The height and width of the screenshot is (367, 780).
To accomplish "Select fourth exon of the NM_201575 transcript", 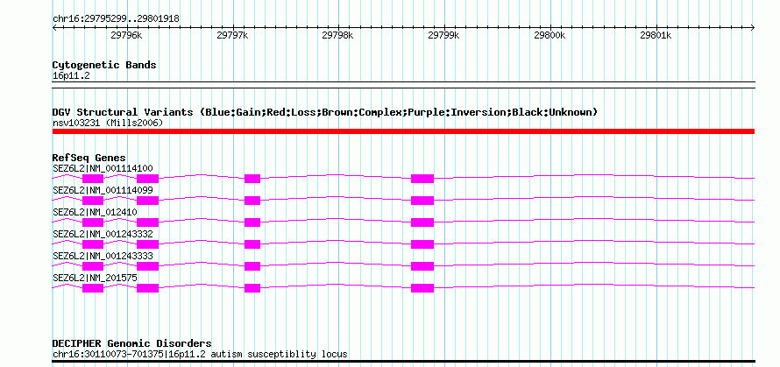I will pyautogui.click(x=422, y=288).
